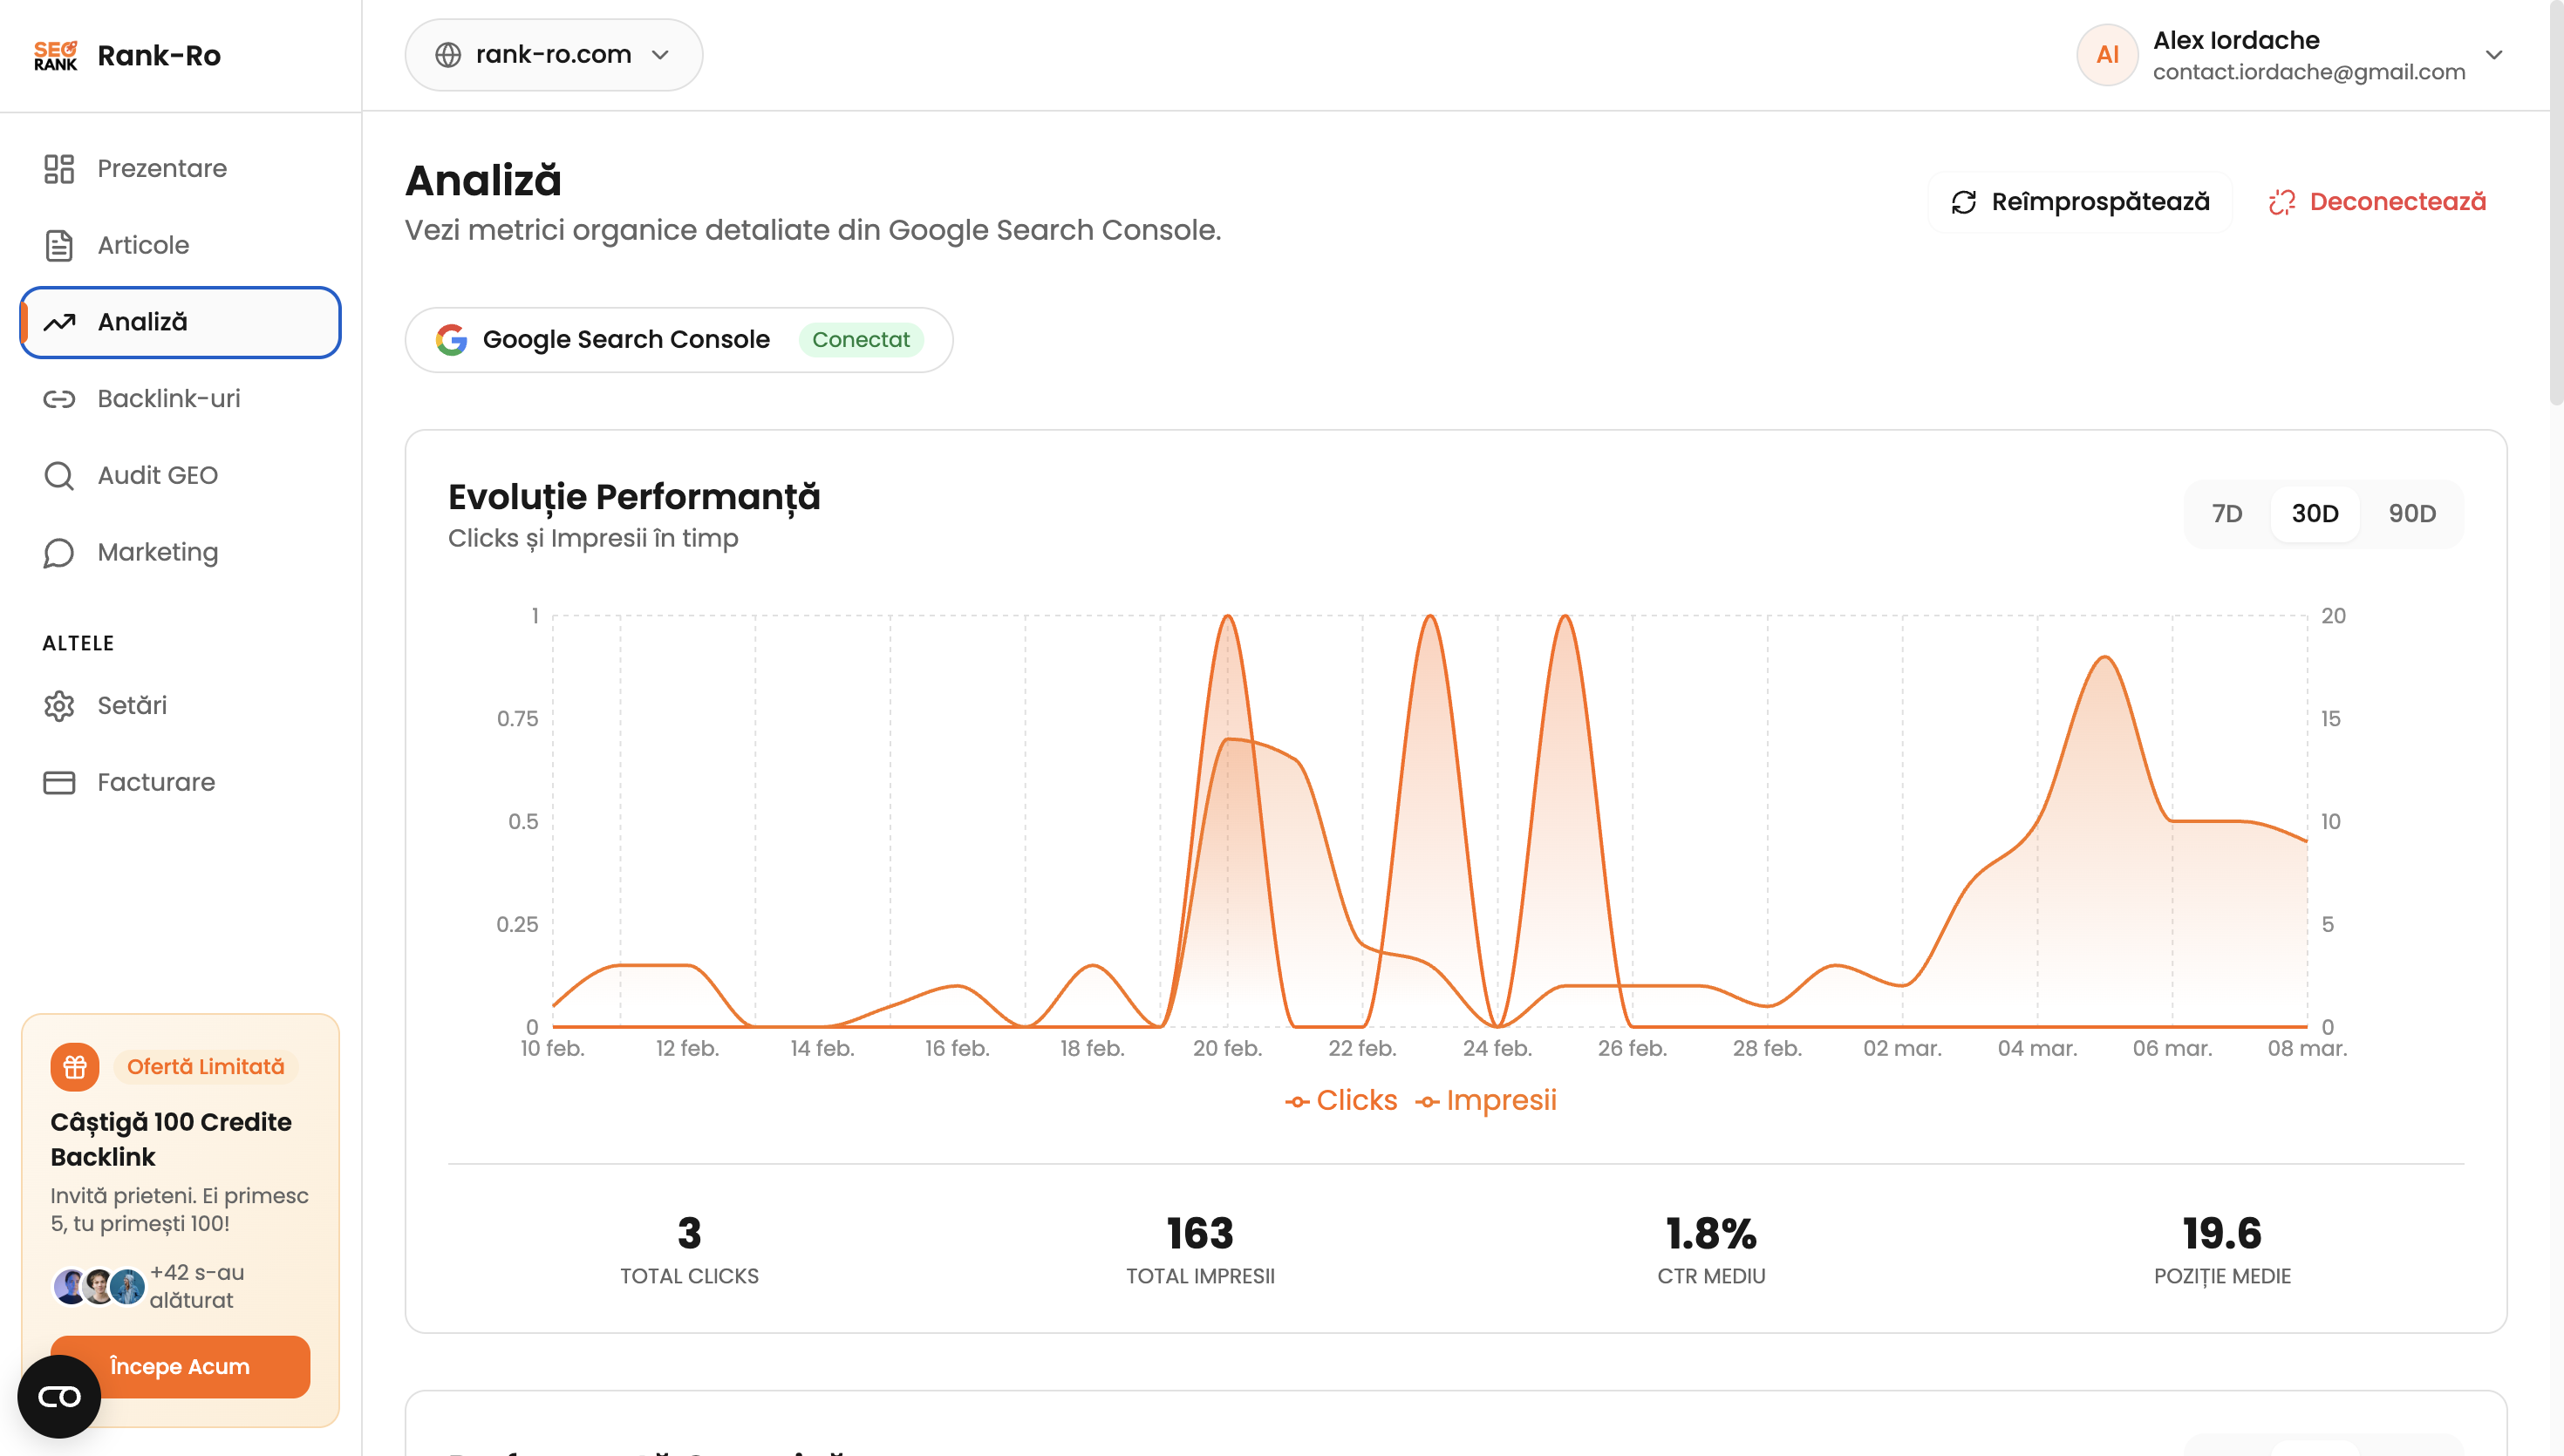
Task: Expand the Alex Iordache account menu
Action: (2493, 55)
